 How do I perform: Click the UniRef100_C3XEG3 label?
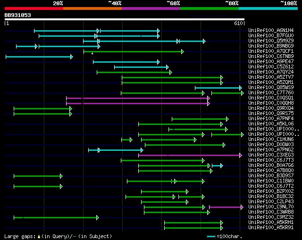tap(271, 155)
